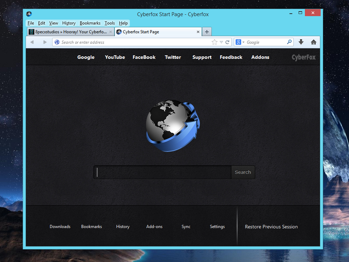Bookmark this page with the star icon

pos(215,42)
